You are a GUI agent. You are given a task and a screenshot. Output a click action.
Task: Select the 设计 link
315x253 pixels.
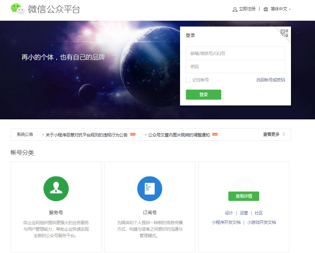coord(229,213)
